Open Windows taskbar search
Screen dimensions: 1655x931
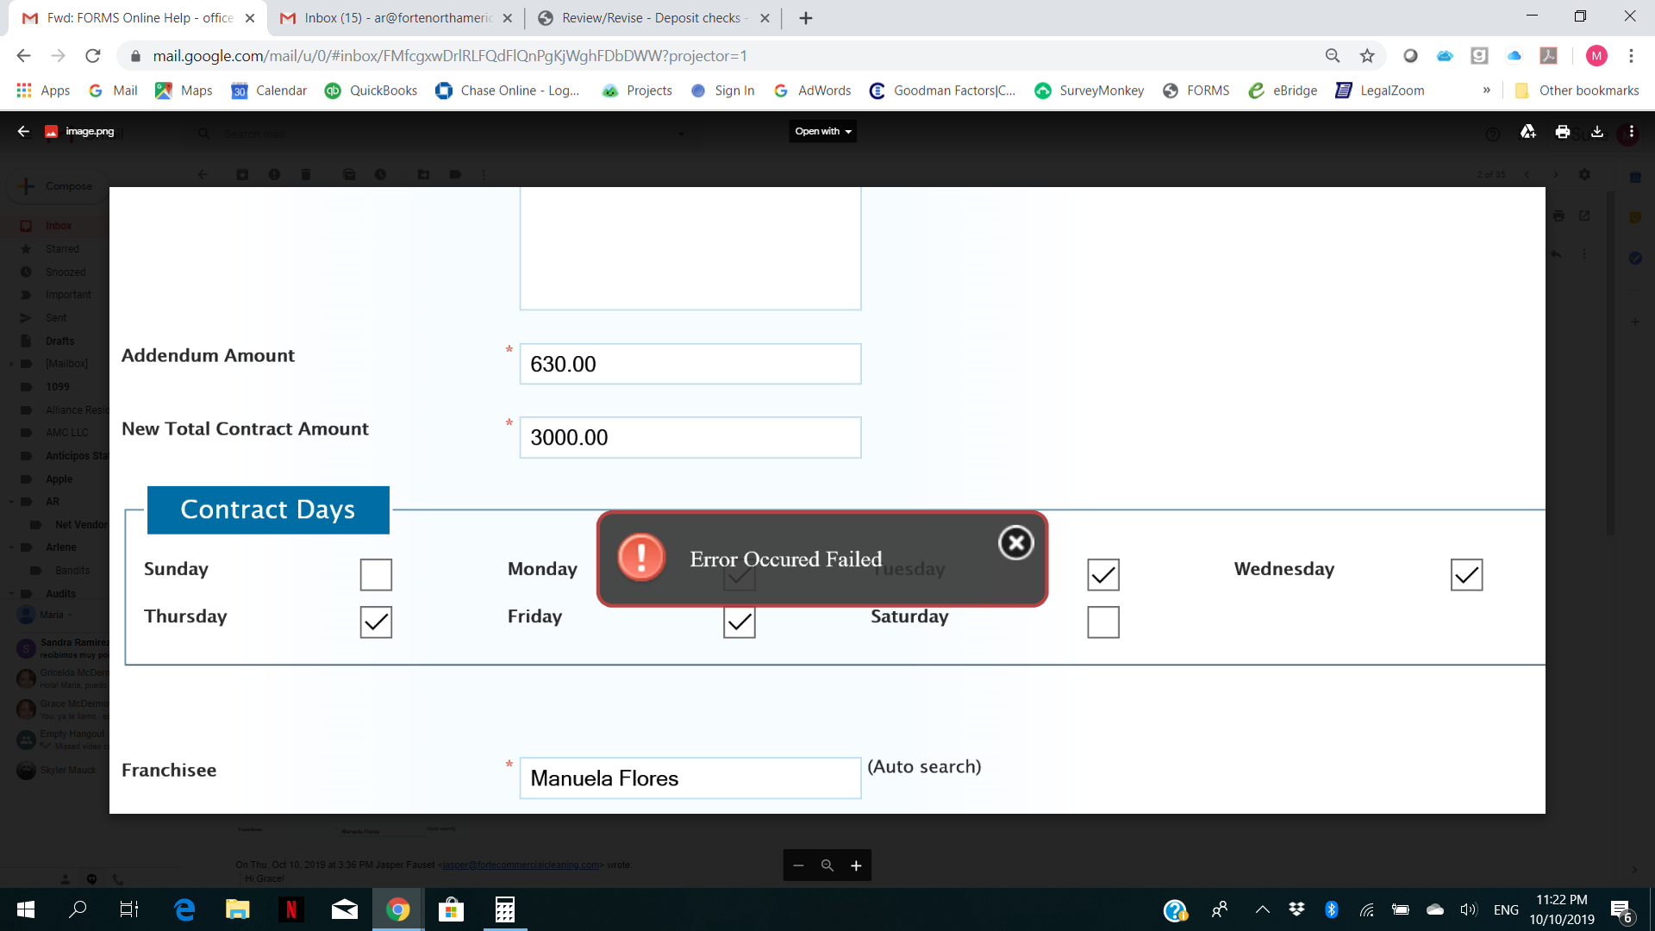pos(78,909)
